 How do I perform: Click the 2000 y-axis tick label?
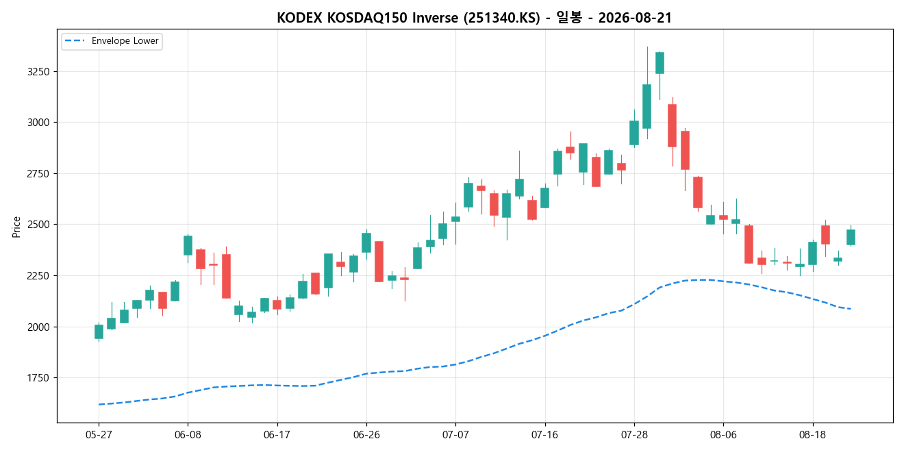pyautogui.click(x=38, y=327)
